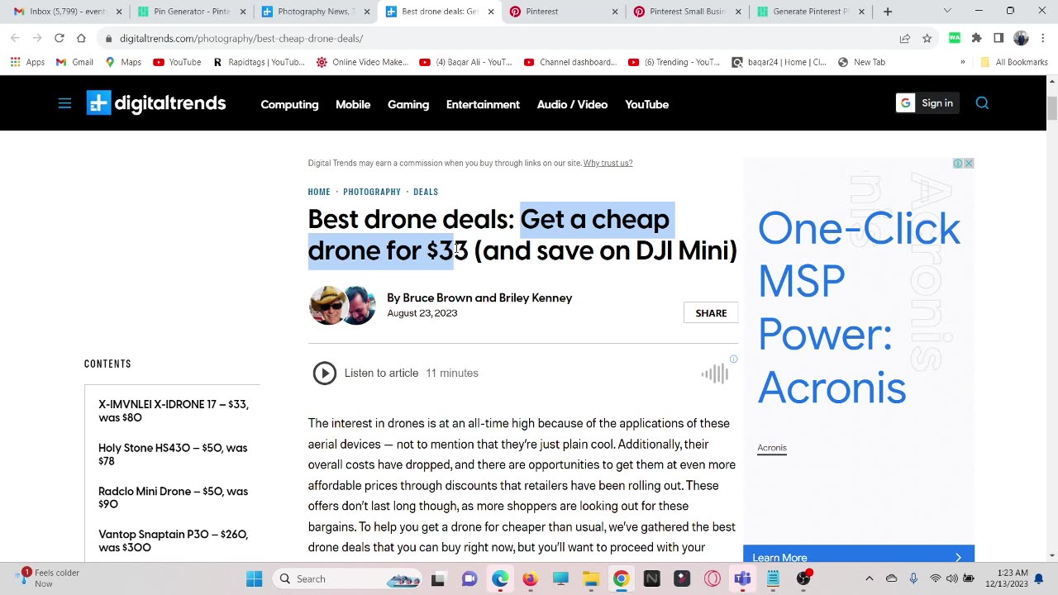
Task: Go to the PHOTOGRAPHY breadcrumb
Action: tap(372, 192)
